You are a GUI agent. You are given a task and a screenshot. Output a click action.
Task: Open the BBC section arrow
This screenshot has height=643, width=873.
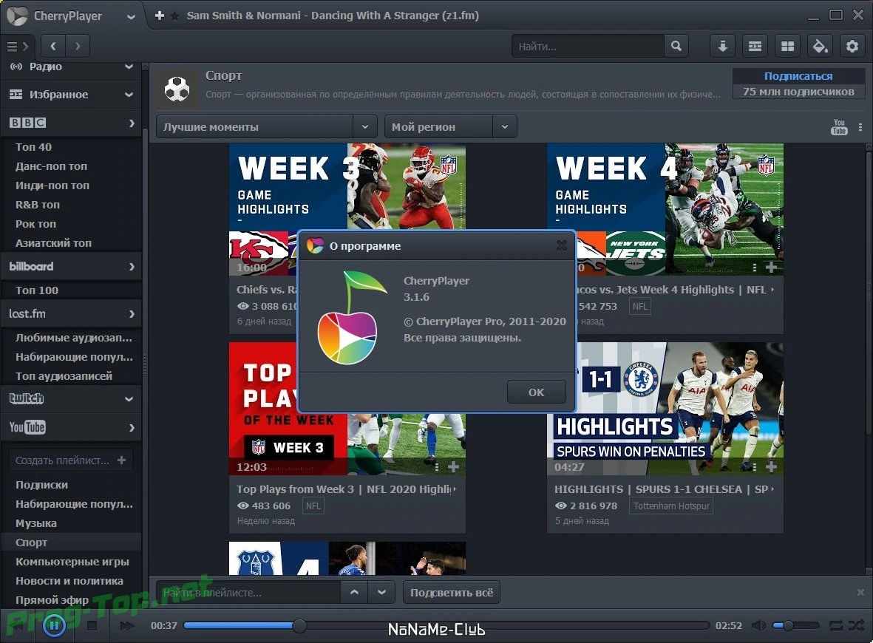click(132, 123)
